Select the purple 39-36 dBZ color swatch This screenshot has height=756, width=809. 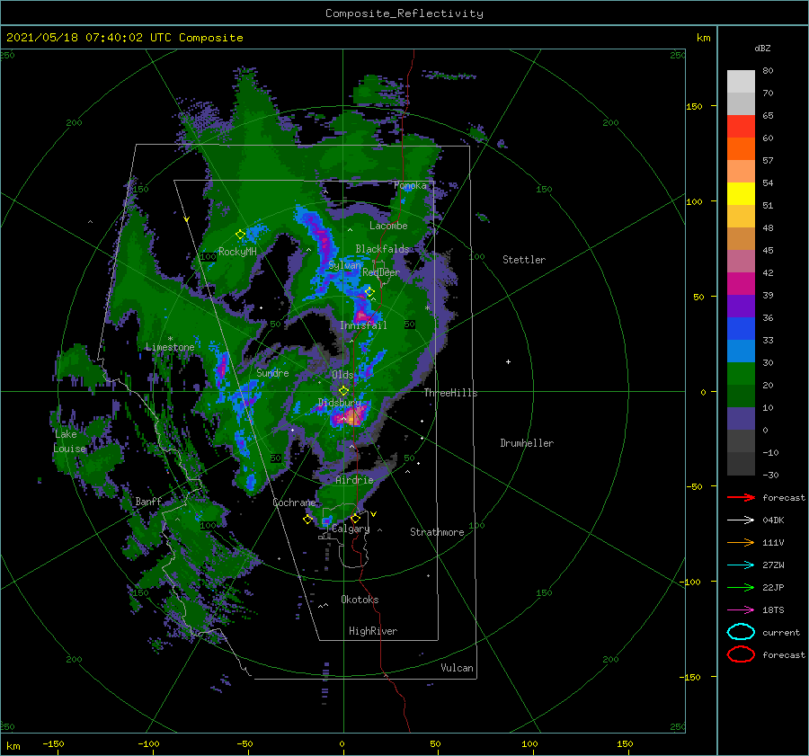point(741,306)
